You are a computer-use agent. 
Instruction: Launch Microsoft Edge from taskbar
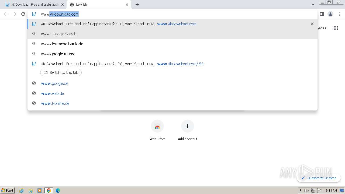tap(58, 190)
